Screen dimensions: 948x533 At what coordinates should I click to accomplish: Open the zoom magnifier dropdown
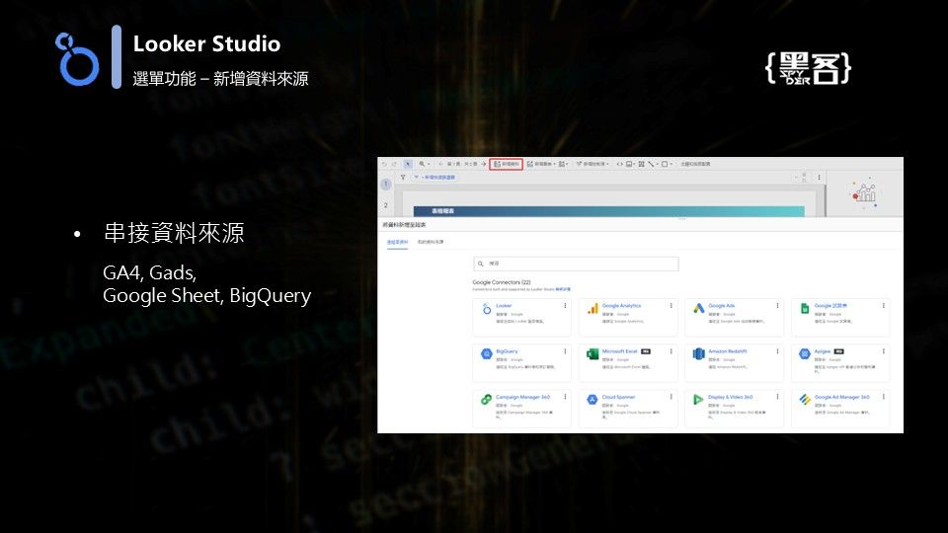click(425, 164)
